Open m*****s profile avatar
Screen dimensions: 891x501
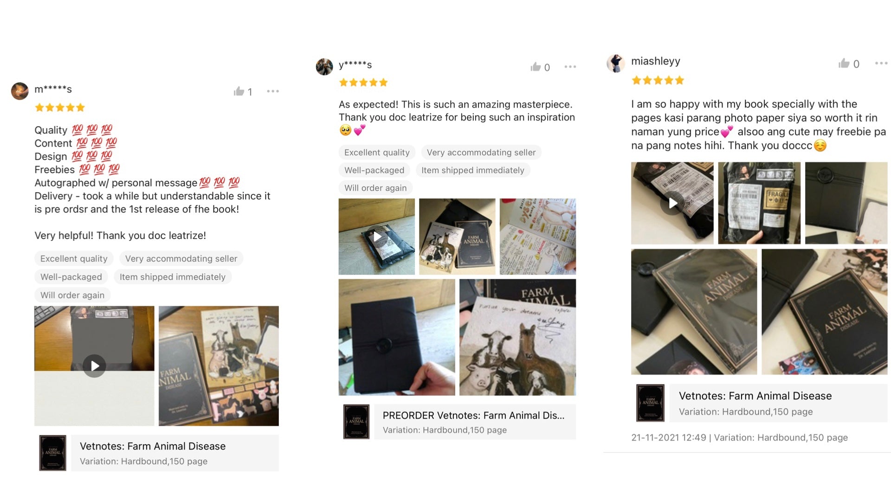pyautogui.click(x=20, y=91)
